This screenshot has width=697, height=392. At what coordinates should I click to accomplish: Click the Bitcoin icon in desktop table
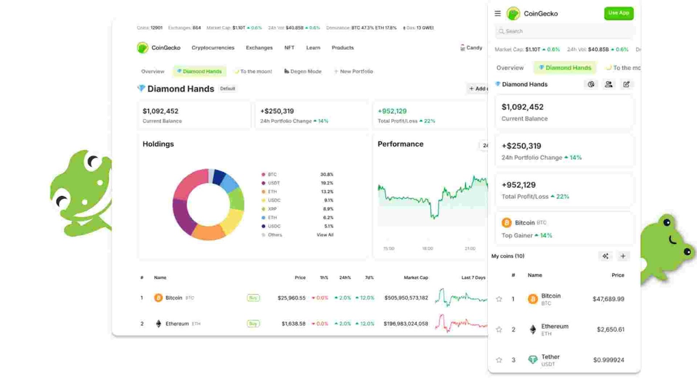point(158,298)
